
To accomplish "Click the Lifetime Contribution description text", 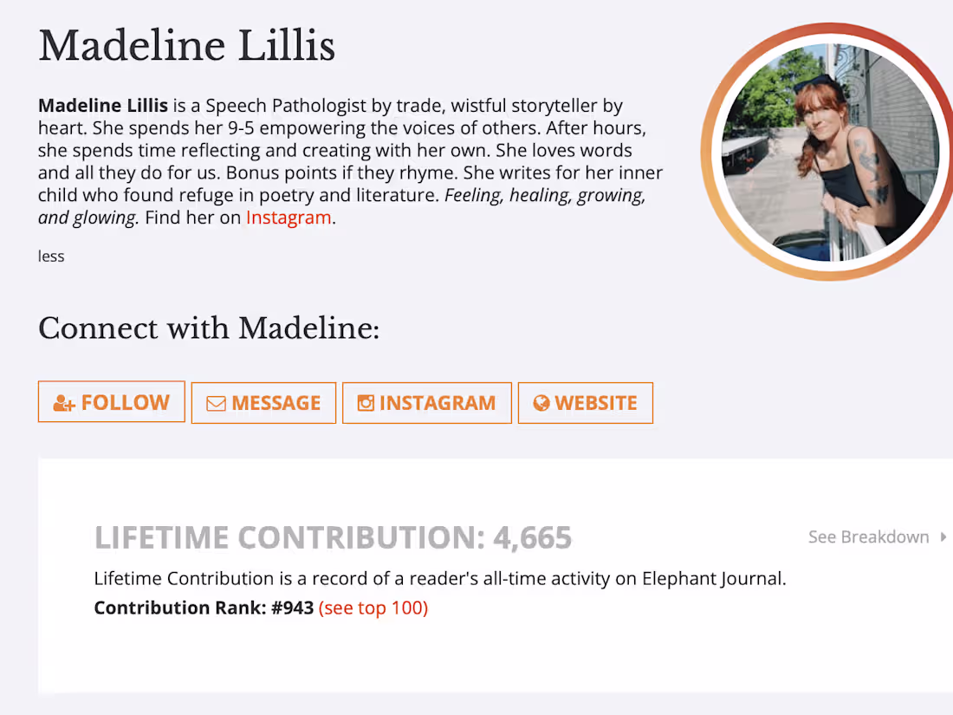I will [x=440, y=578].
